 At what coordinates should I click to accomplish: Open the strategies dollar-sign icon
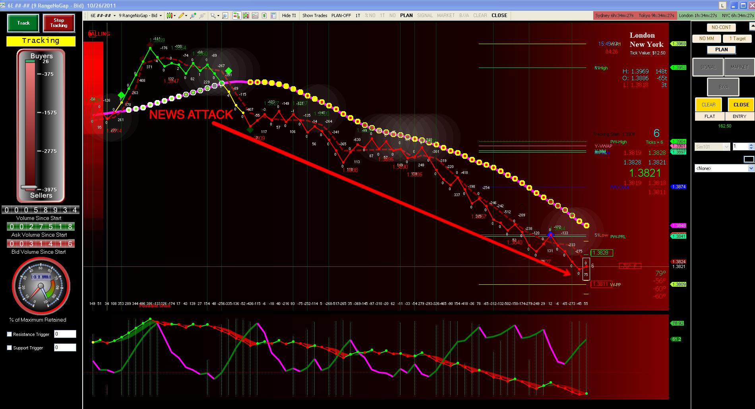coord(264,15)
